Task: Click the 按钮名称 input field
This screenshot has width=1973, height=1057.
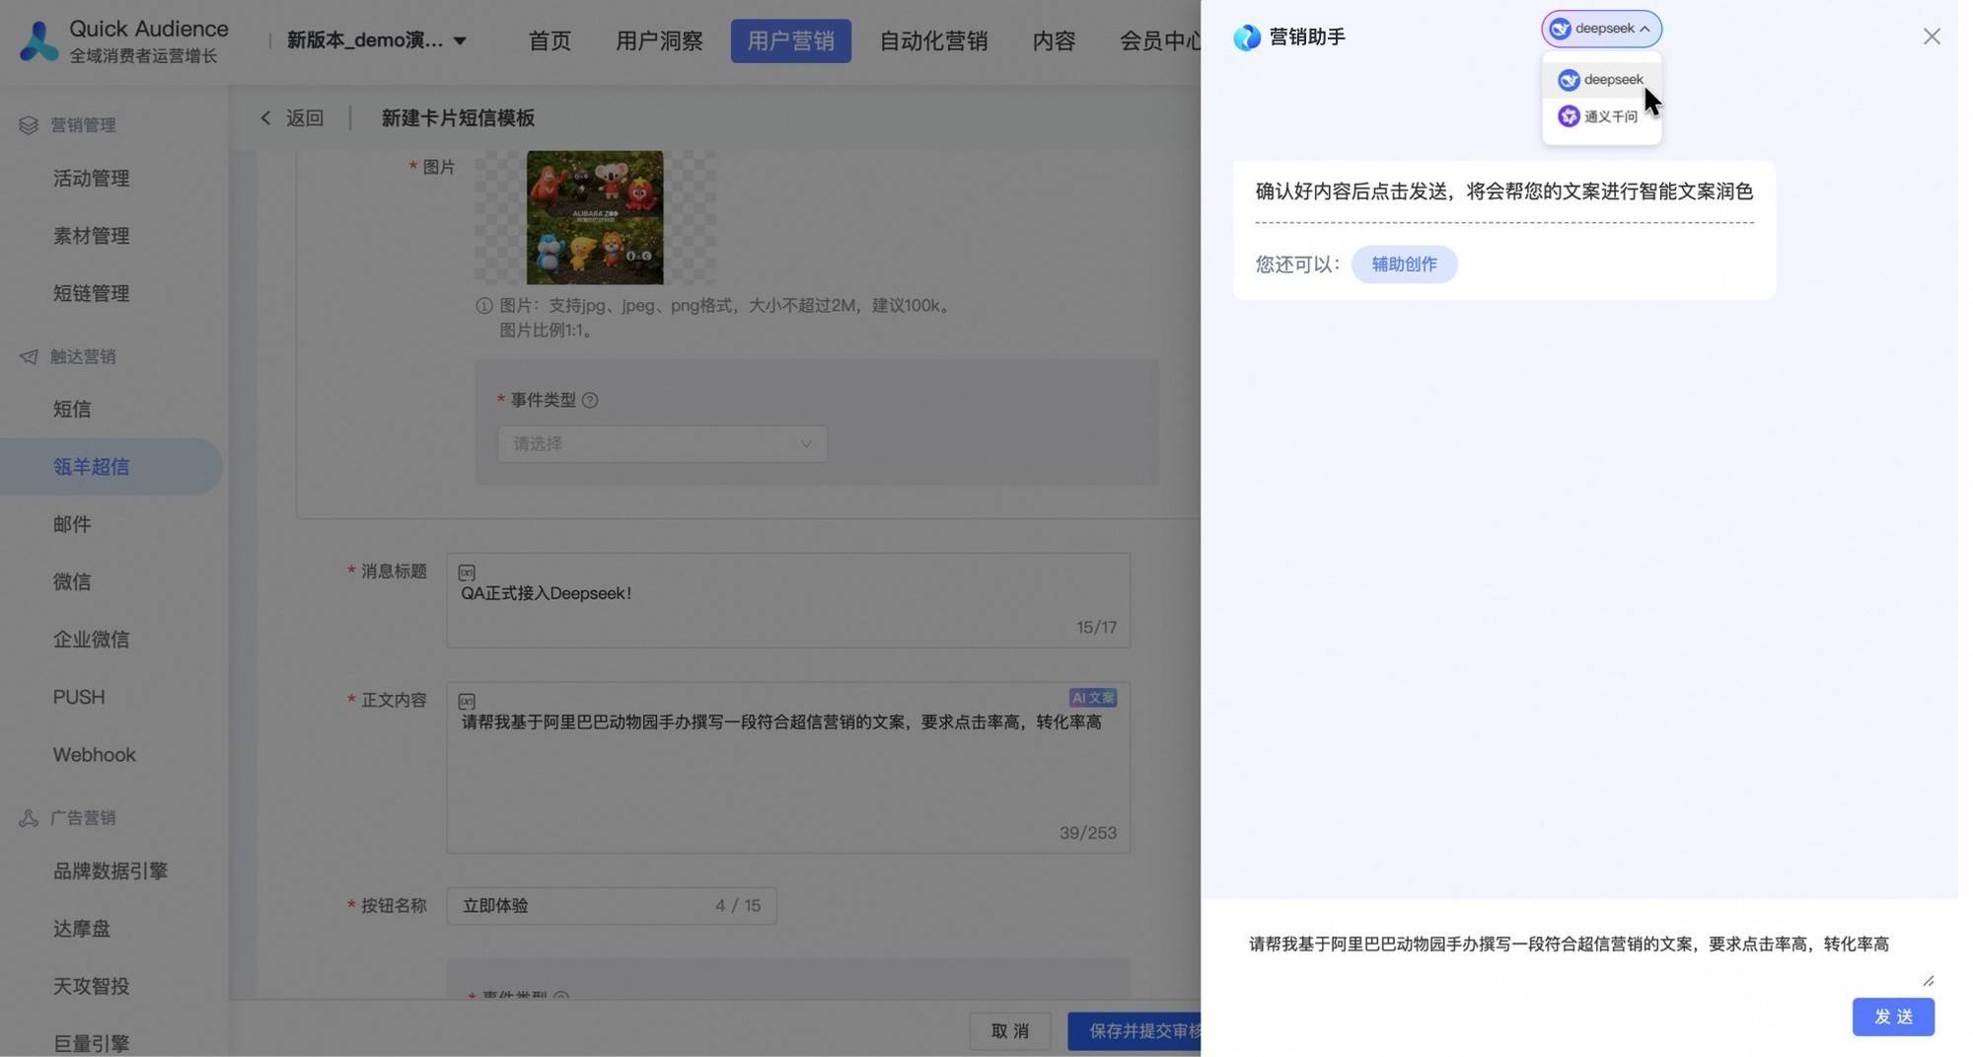Action: [x=612, y=906]
